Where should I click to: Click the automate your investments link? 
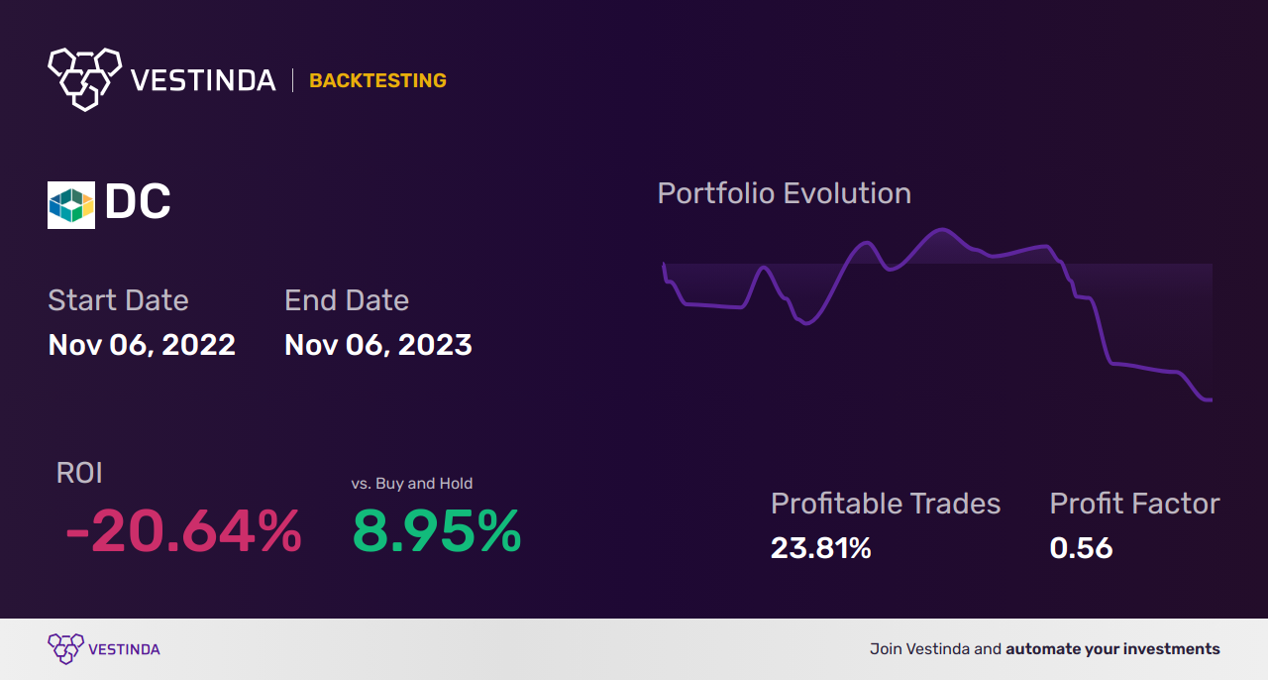pos(1112,649)
